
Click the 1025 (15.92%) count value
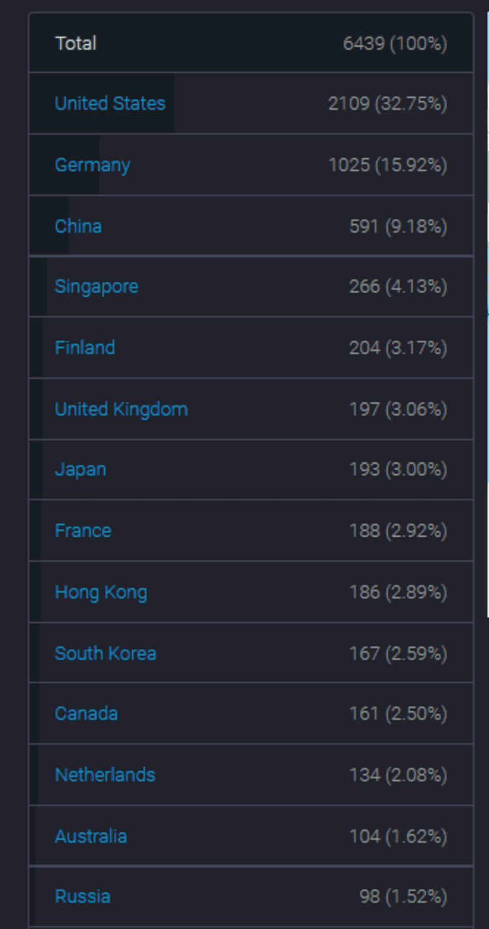(387, 165)
